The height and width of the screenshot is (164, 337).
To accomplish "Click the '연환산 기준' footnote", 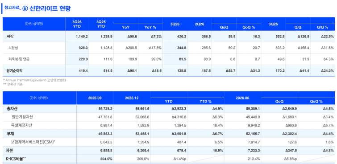I will click(x=12, y=84).
